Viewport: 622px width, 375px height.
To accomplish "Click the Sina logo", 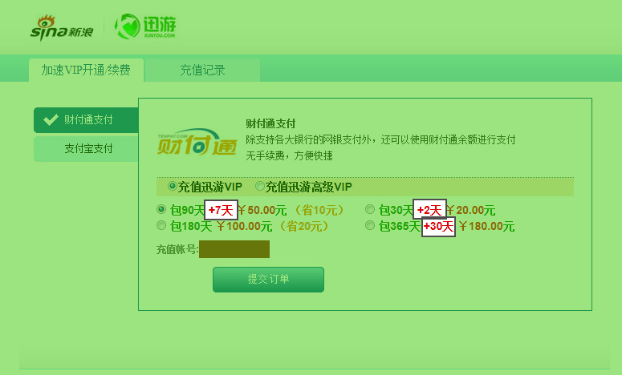I will (62, 28).
